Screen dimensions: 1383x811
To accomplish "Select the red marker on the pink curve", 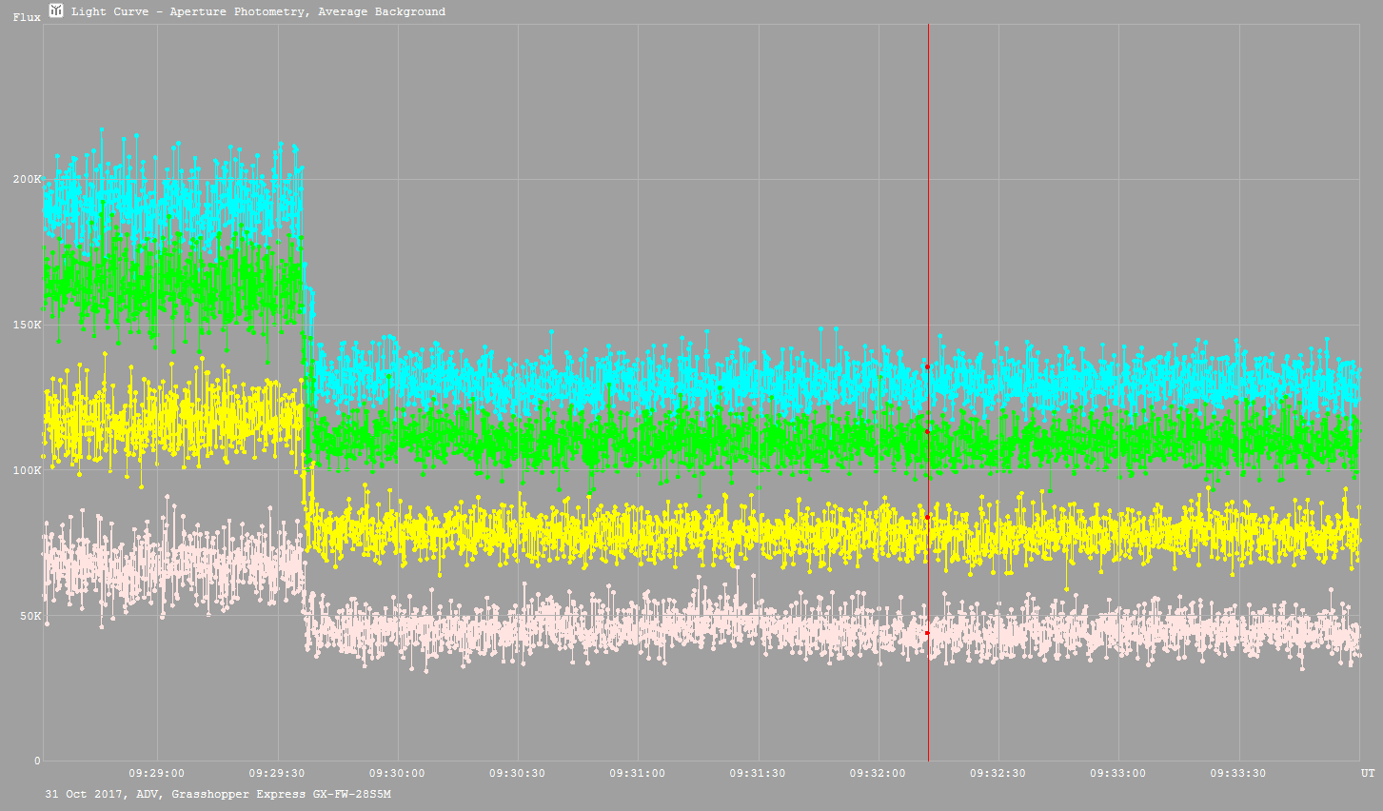I will (927, 633).
